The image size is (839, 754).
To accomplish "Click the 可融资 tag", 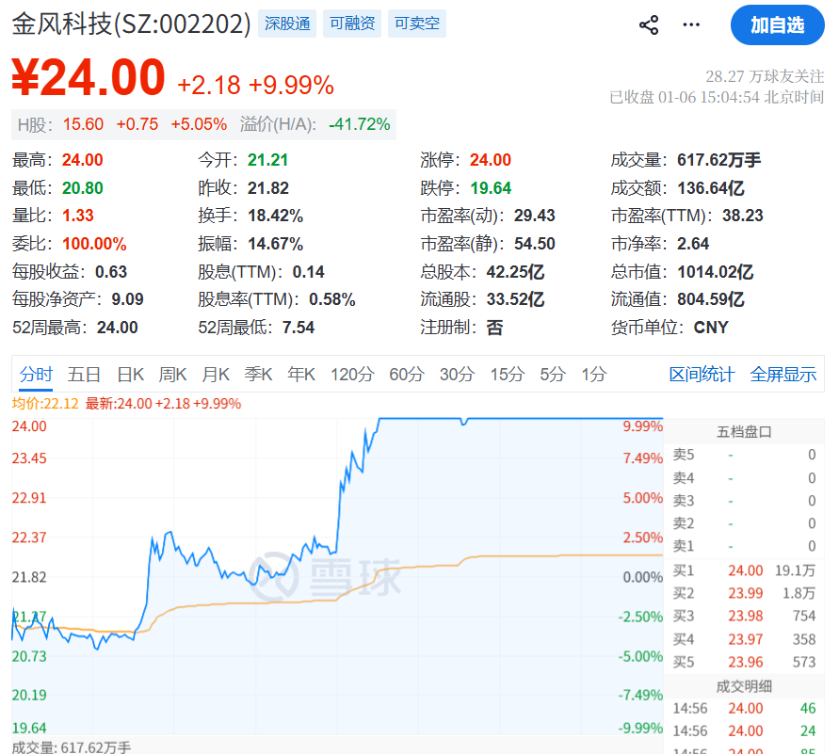I will (352, 24).
